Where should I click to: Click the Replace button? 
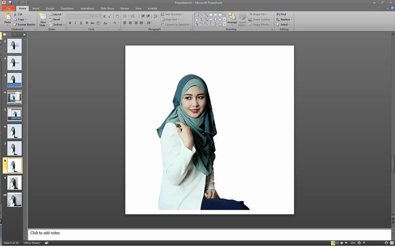(x=284, y=19)
